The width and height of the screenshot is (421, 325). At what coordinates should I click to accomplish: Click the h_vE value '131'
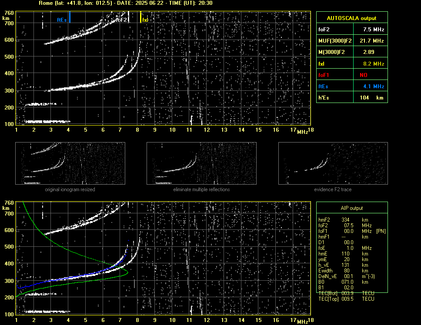click(345, 265)
